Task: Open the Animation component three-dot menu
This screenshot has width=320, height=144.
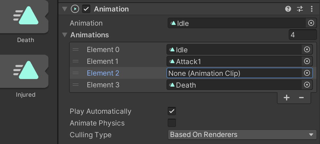Action: pos(312,9)
